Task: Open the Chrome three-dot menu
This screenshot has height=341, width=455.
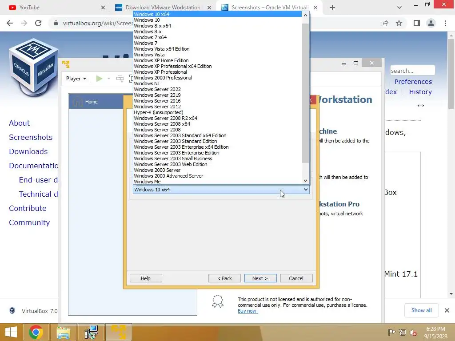Action: tap(445, 23)
